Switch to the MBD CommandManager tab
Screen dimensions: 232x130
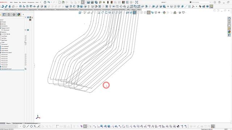click(x=128, y=9)
